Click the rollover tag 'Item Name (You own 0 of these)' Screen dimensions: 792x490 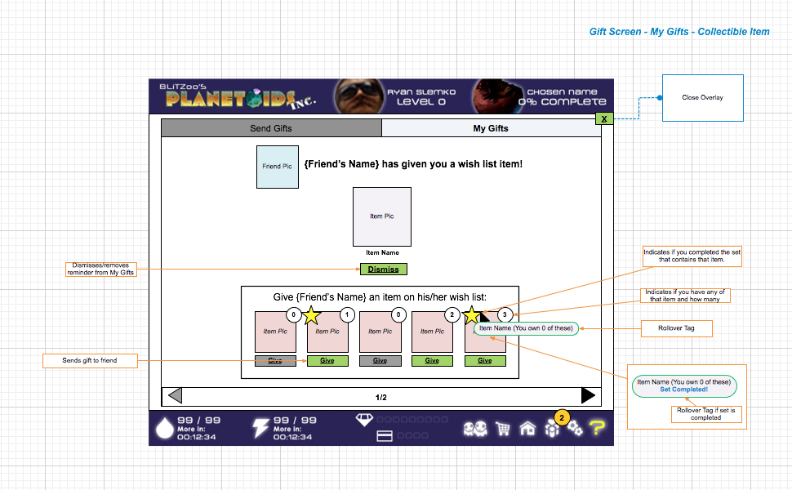[526, 328]
